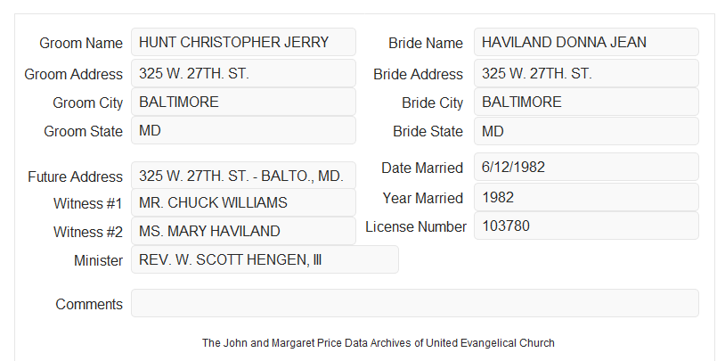This screenshot has width=717, height=361.
Task: Click the Date Married field
Action: coord(586,167)
